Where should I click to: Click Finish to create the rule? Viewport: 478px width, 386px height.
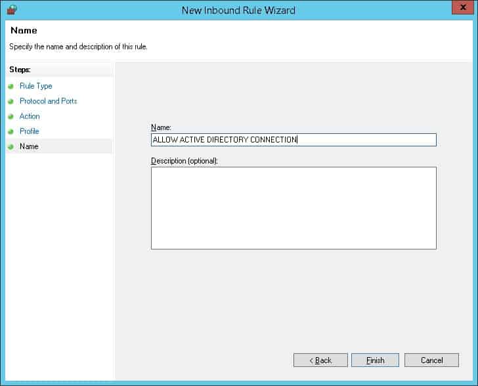(375, 360)
